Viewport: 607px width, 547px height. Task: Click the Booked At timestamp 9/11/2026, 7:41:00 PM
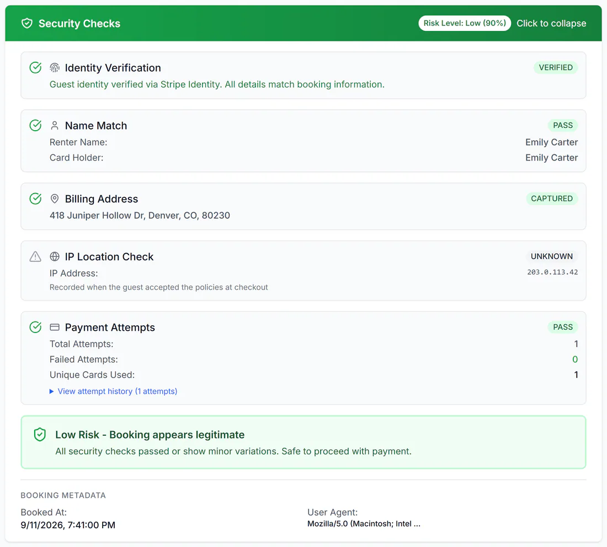(68, 525)
